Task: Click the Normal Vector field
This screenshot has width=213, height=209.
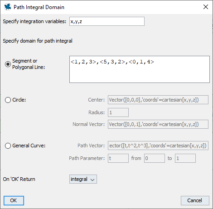Action: 158,124
